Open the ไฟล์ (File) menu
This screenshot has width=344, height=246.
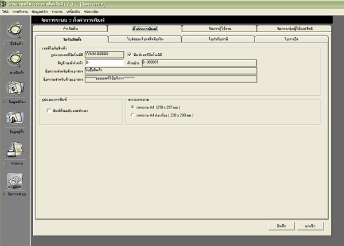click(x=5, y=10)
